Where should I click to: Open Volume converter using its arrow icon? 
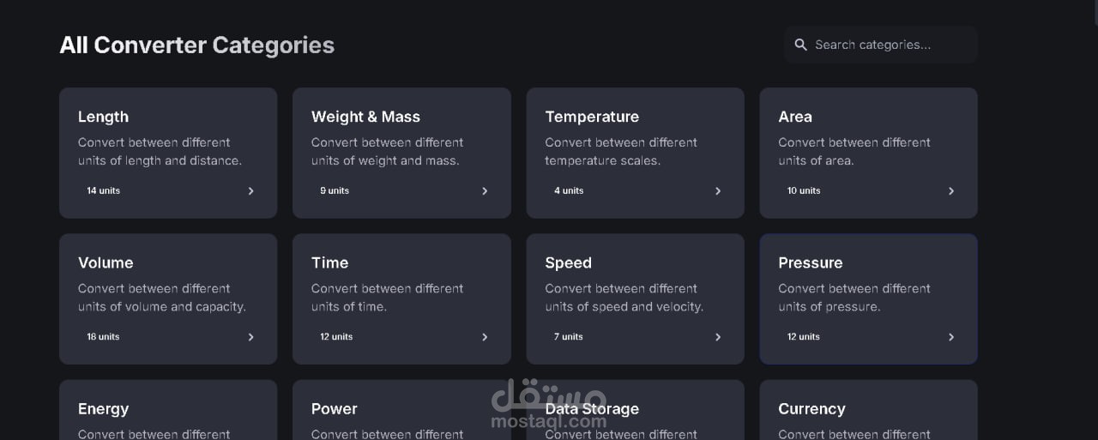pos(251,337)
